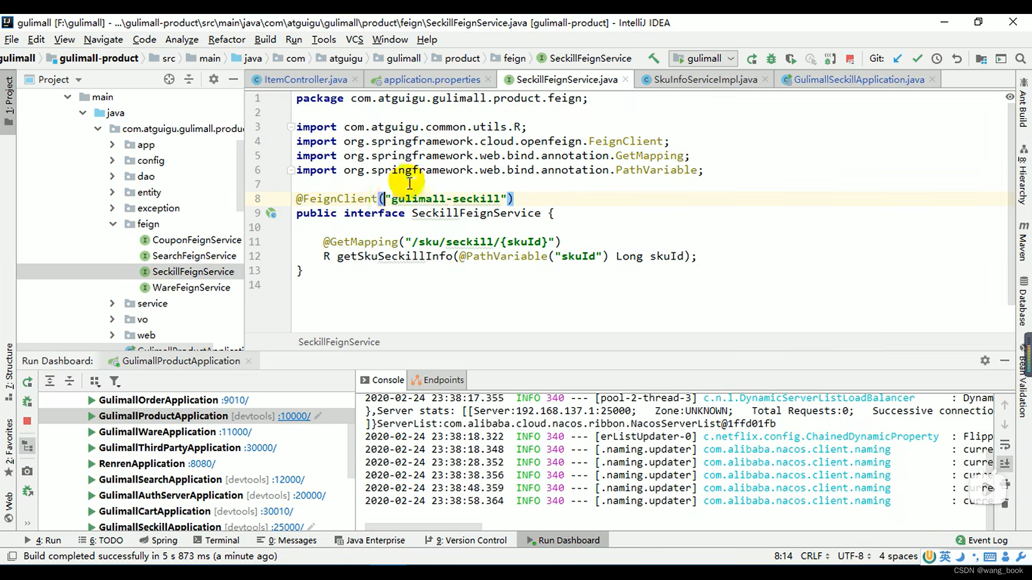Image resolution: width=1032 pixels, height=580 pixels.
Task: Expand the service folder in tree
Action: [x=112, y=303]
